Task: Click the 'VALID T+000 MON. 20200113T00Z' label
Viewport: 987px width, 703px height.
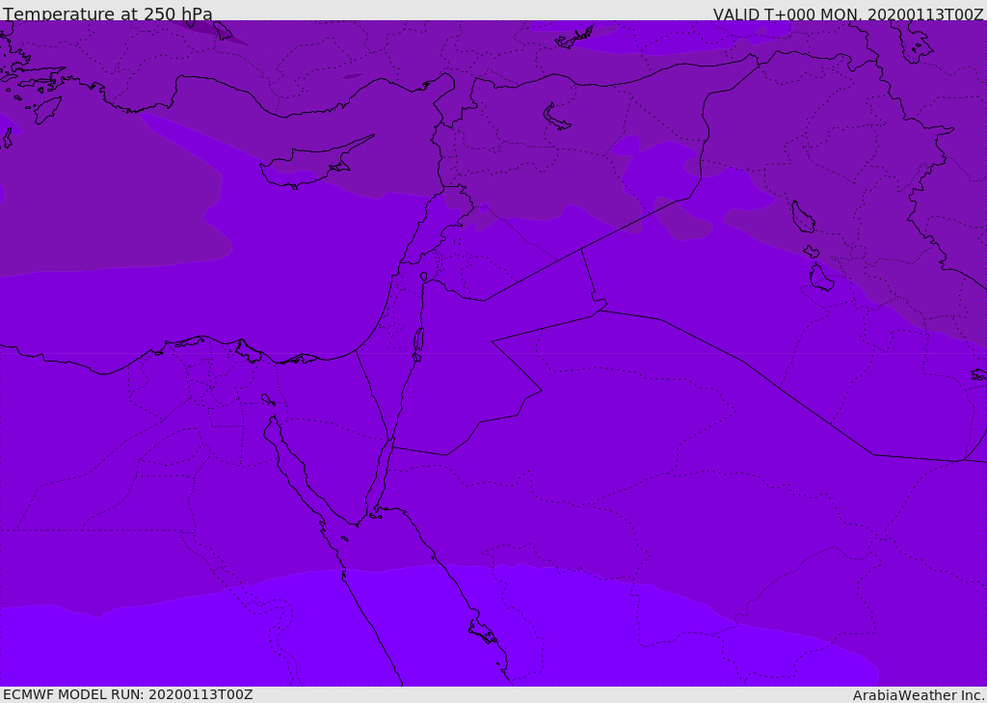Action: pos(848,14)
